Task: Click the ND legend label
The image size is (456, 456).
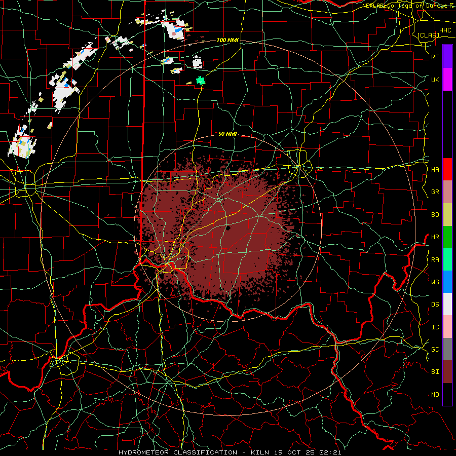Action: 435,395
